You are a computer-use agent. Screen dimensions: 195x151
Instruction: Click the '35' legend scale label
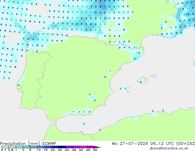pyautogui.click(x=74, y=150)
